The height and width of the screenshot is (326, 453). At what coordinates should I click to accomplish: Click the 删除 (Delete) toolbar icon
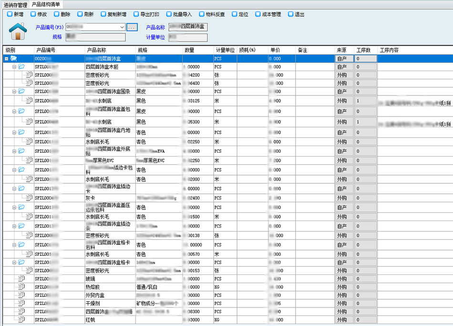tap(57, 14)
